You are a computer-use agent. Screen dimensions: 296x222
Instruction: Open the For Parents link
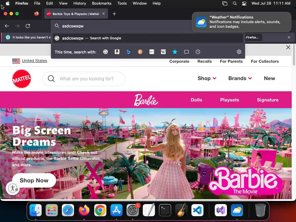pos(231,61)
